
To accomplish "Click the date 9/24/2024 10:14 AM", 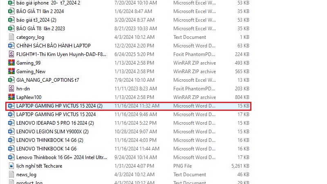I will coord(136,157).
